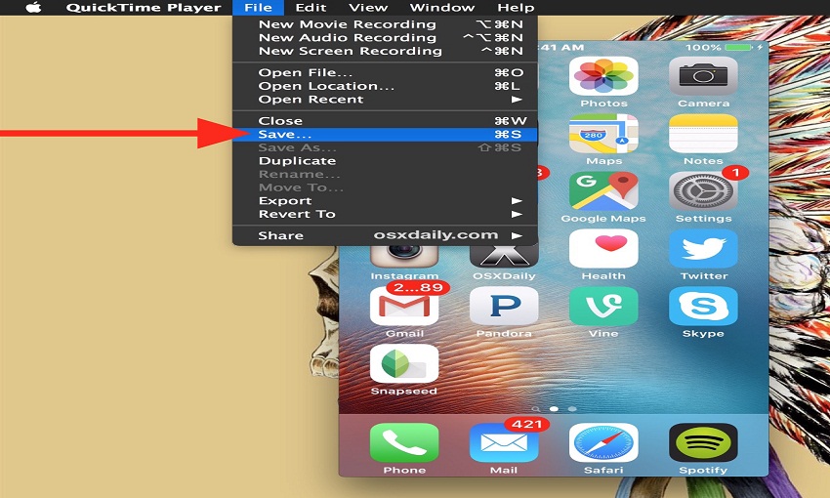Open the View menu

click(368, 8)
